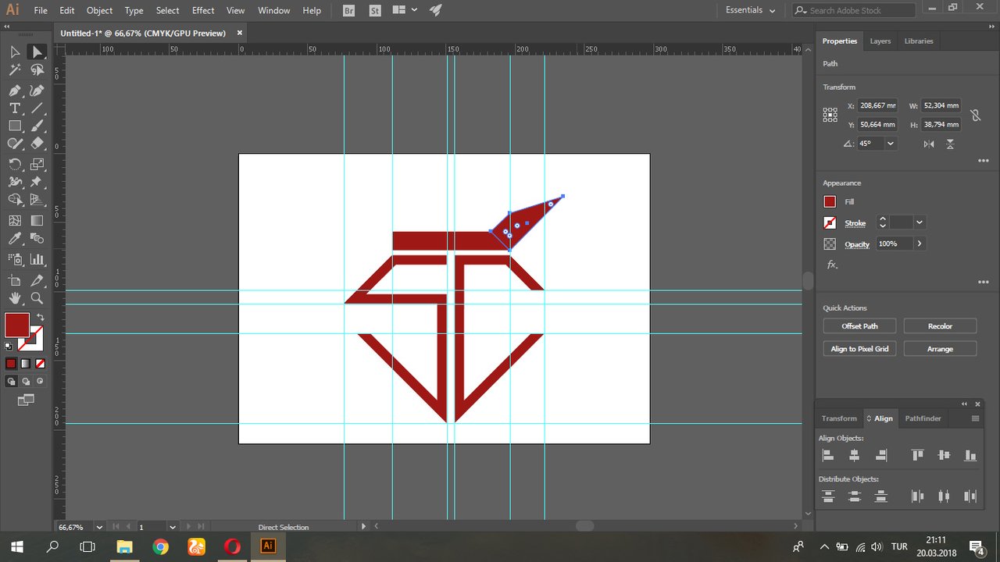The width and height of the screenshot is (1000, 562).
Task: Select the Eyedropper tool
Action: (15, 239)
